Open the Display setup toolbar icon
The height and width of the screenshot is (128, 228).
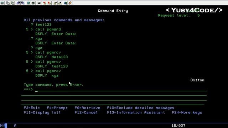pos(28,3)
